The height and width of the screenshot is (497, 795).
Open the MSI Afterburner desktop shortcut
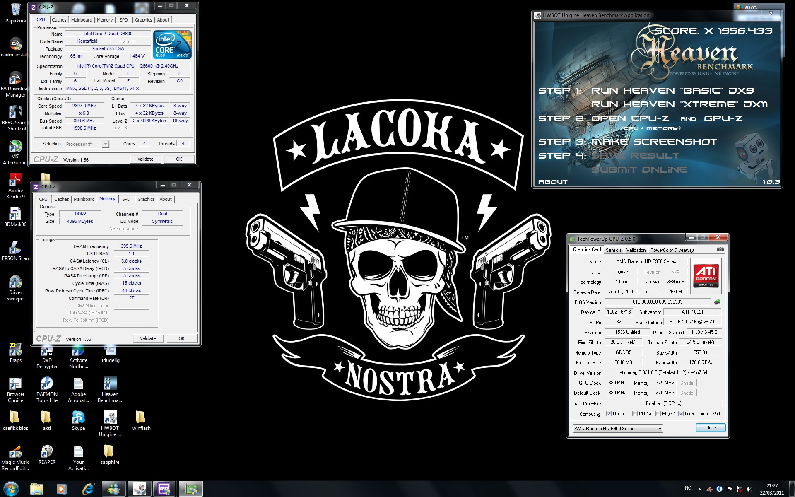point(15,152)
